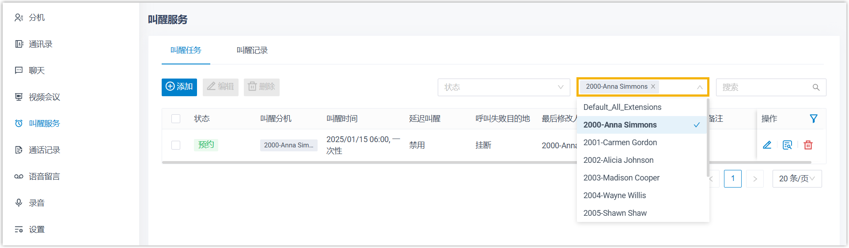Click the search magnifier icon
Image resolution: width=849 pixels, height=248 pixels.
[816, 87]
